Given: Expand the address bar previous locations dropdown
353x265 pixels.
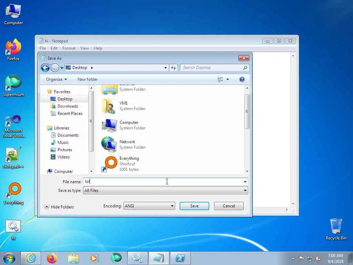Looking at the screenshot, I should click(165, 68).
